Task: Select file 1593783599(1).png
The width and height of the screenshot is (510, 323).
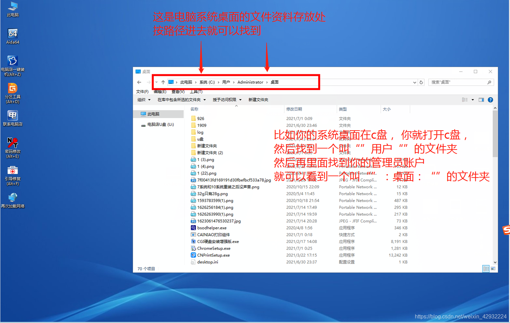Action: point(215,200)
